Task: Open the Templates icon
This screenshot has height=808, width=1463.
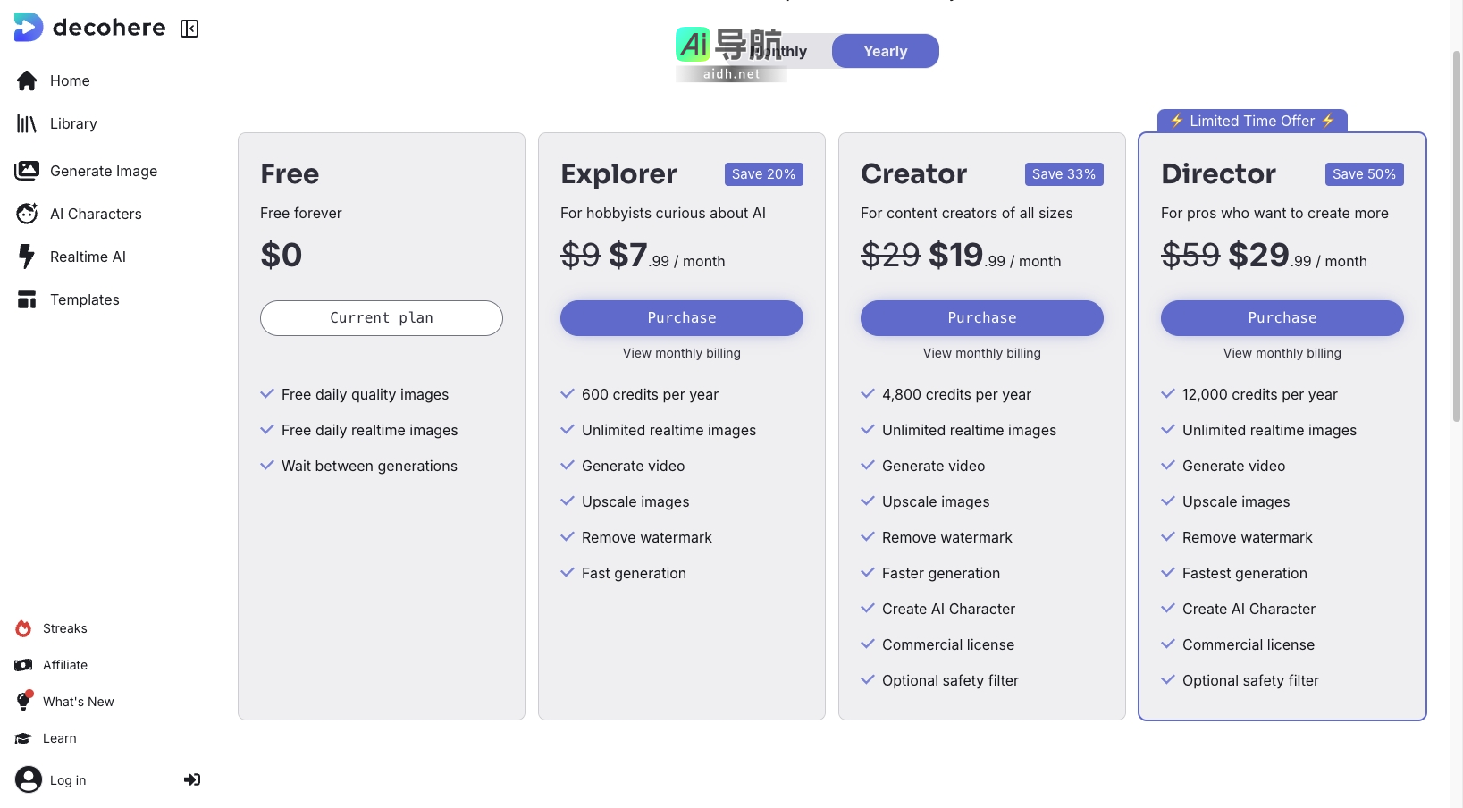Action: coord(27,299)
